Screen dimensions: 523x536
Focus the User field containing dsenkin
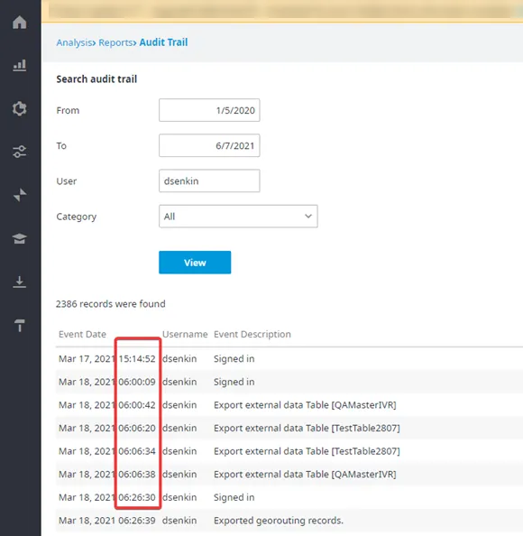click(209, 180)
